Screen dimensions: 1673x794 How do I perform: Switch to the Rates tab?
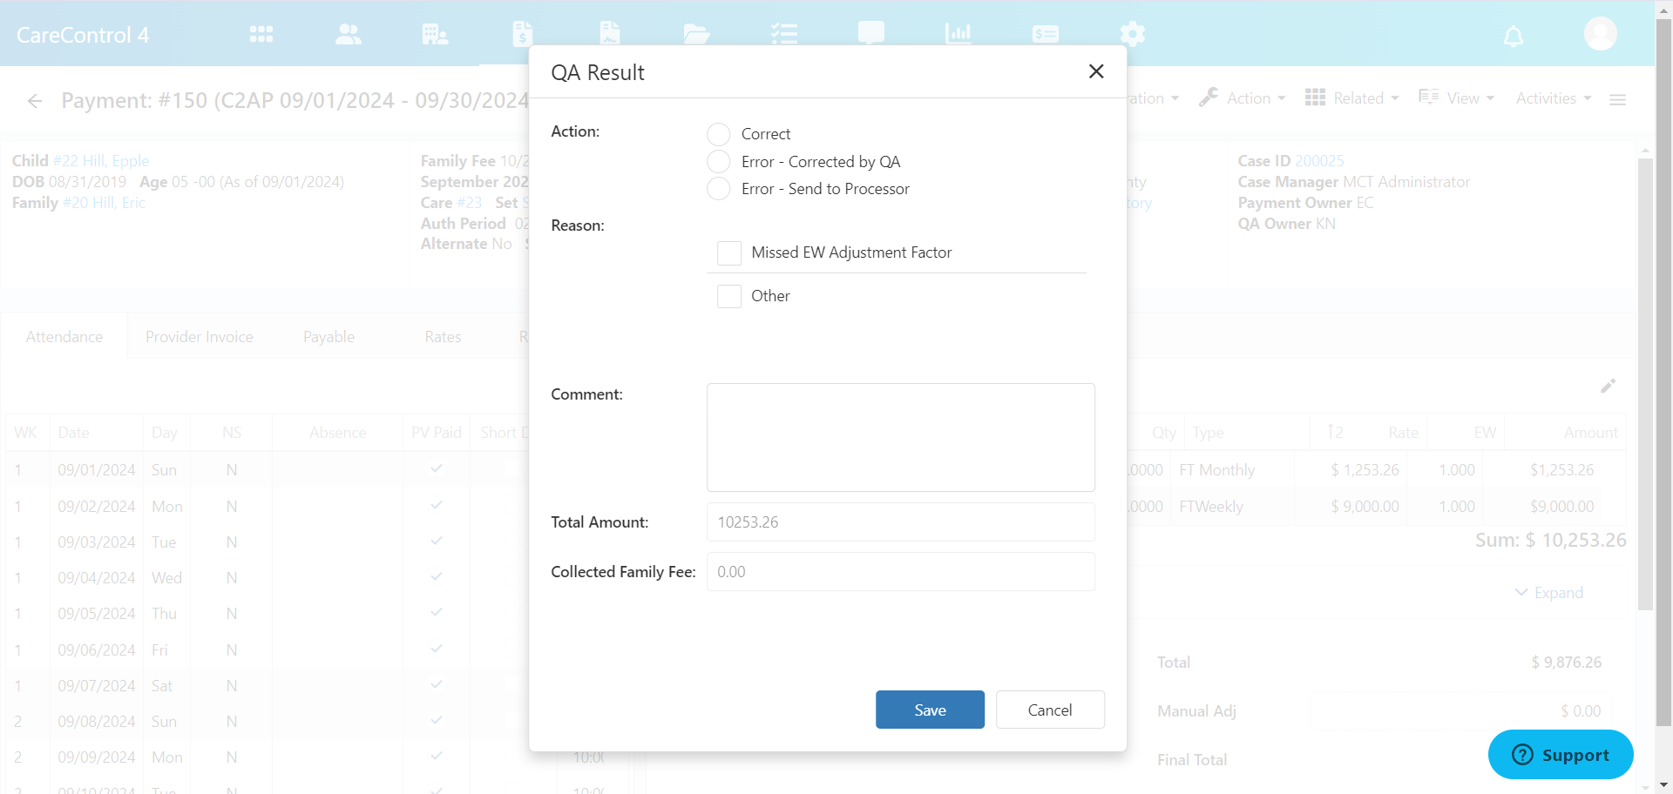[443, 337]
